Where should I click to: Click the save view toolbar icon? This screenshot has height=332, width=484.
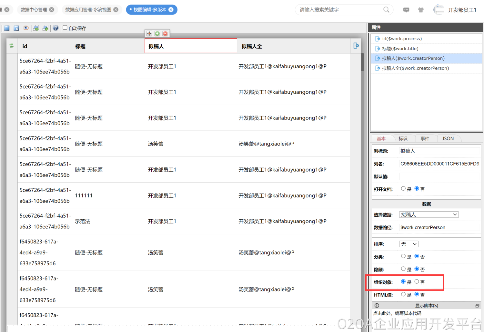click(x=7, y=28)
